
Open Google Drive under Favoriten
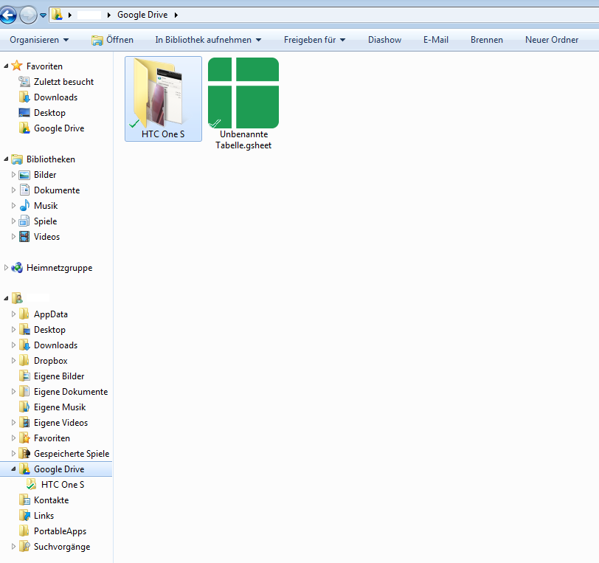pos(59,128)
